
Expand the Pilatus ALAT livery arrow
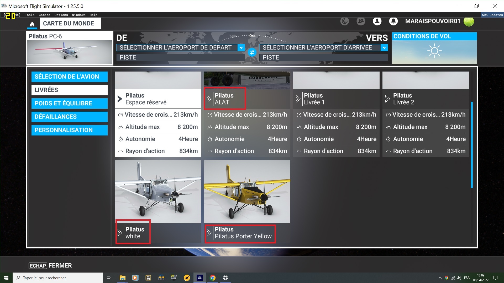[x=209, y=99]
